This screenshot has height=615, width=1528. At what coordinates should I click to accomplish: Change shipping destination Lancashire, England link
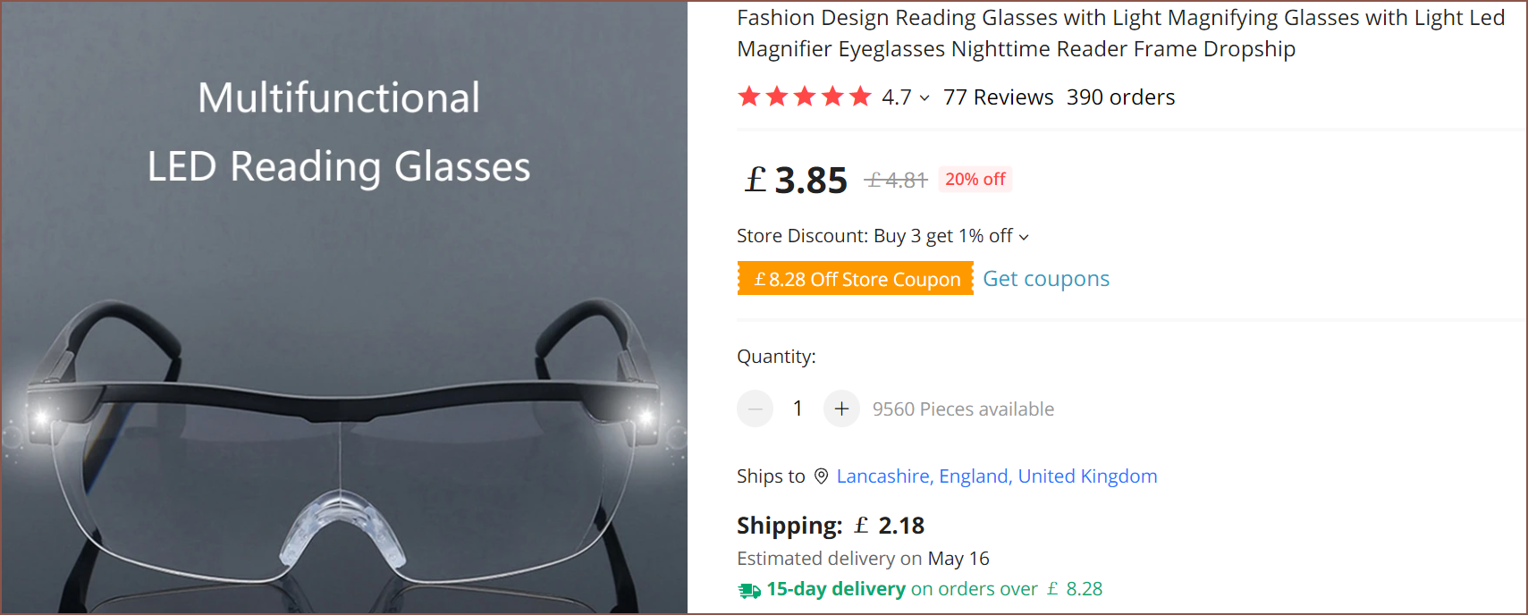click(x=996, y=476)
